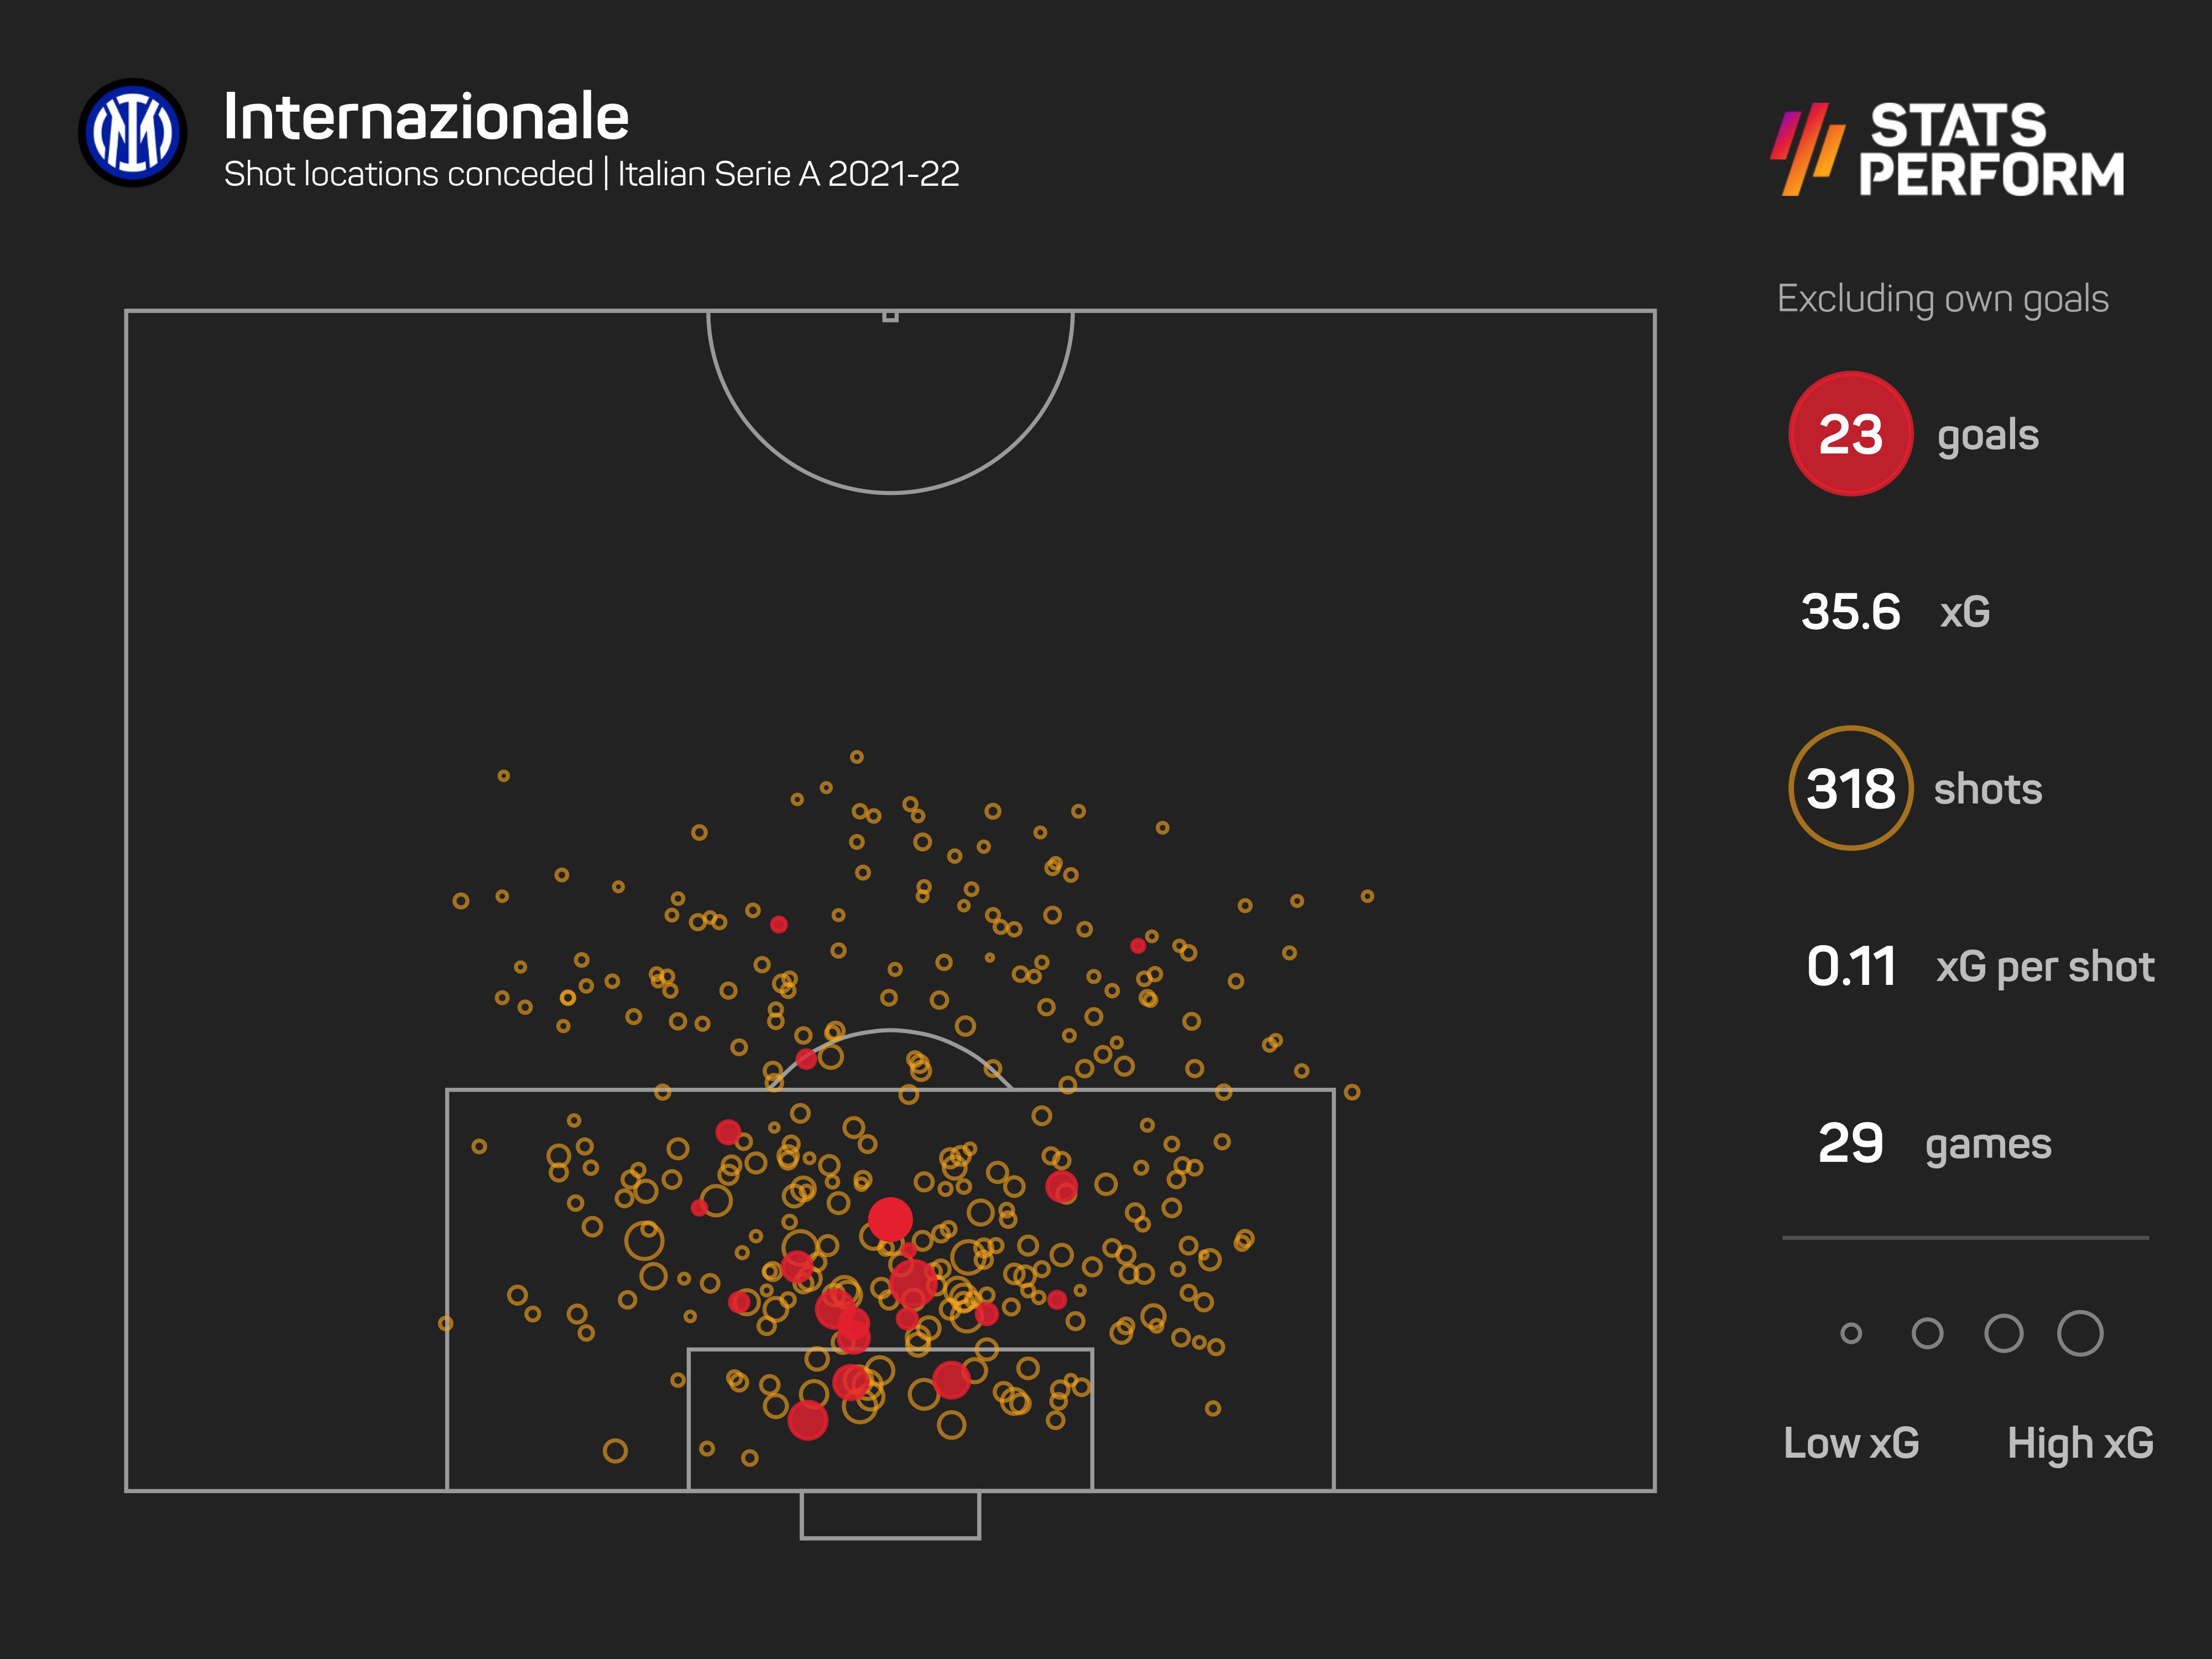Click the Inter Milan club crest
The image size is (2212, 1659).
133,133
